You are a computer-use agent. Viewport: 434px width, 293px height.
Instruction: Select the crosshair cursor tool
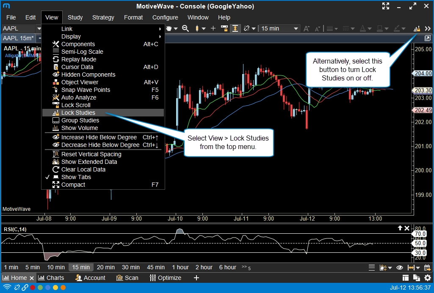click(x=213, y=28)
